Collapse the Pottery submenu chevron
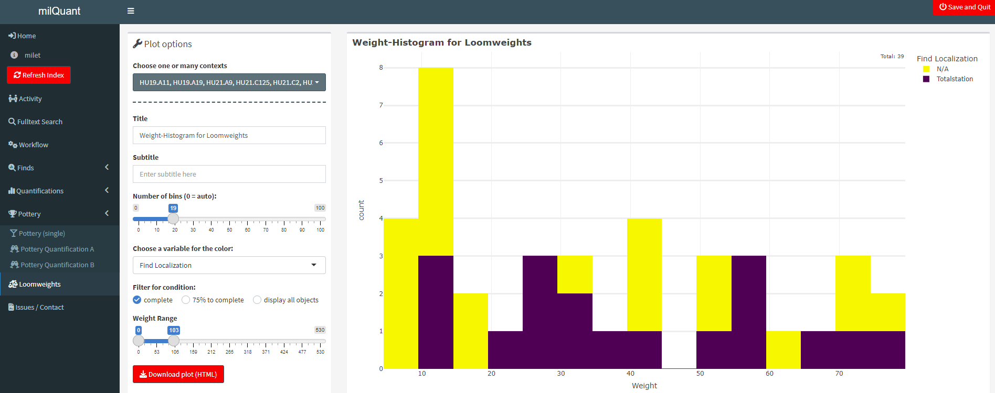This screenshot has height=393, width=995. pyautogui.click(x=107, y=213)
